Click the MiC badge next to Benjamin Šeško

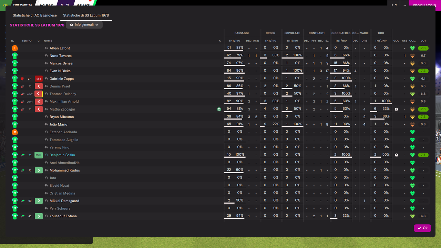tap(39, 155)
